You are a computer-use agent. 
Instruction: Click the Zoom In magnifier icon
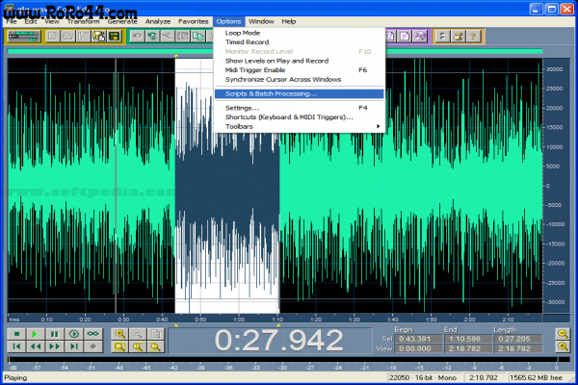[119, 334]
